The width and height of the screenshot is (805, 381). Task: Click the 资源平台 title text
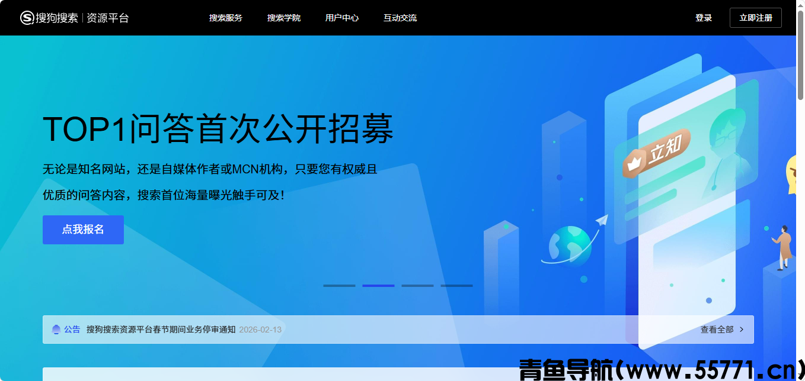[108, 18]
